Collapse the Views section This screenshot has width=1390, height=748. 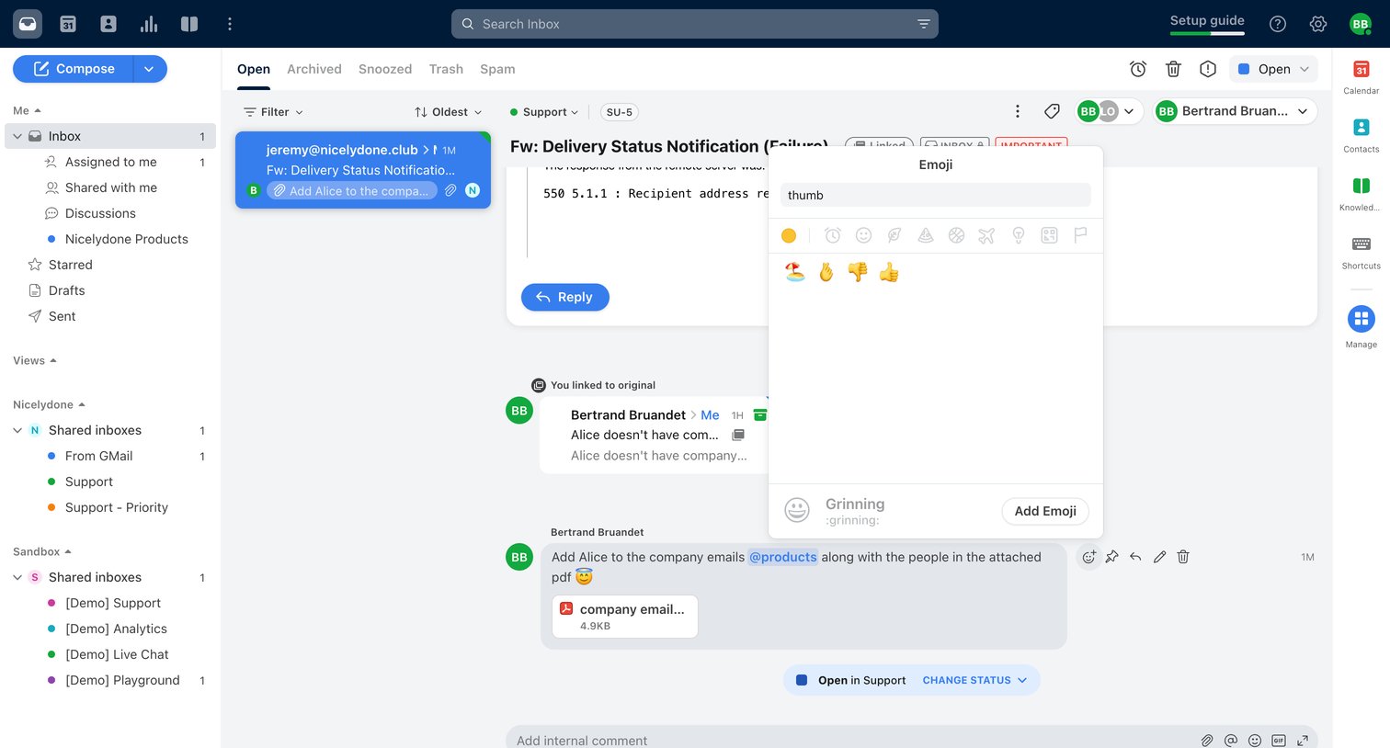pyautogui.click(x=35, y=360)
